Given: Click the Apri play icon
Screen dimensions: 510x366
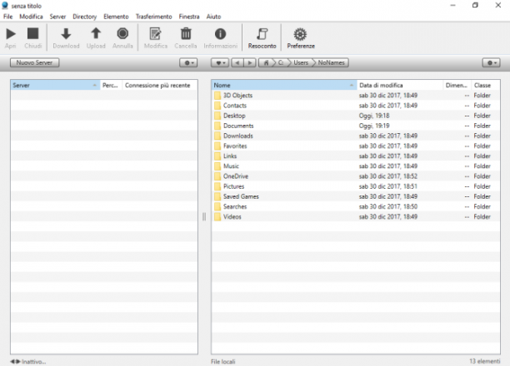Looking at the screenshot, I should [11, 33].
